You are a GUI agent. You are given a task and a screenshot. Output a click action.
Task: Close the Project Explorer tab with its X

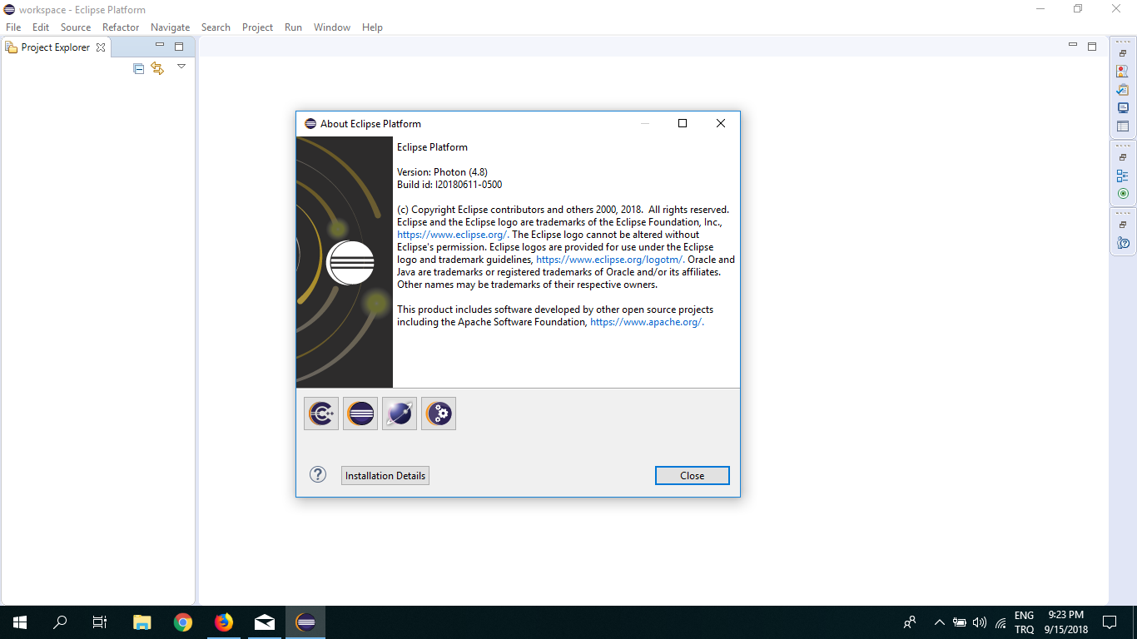101,47
